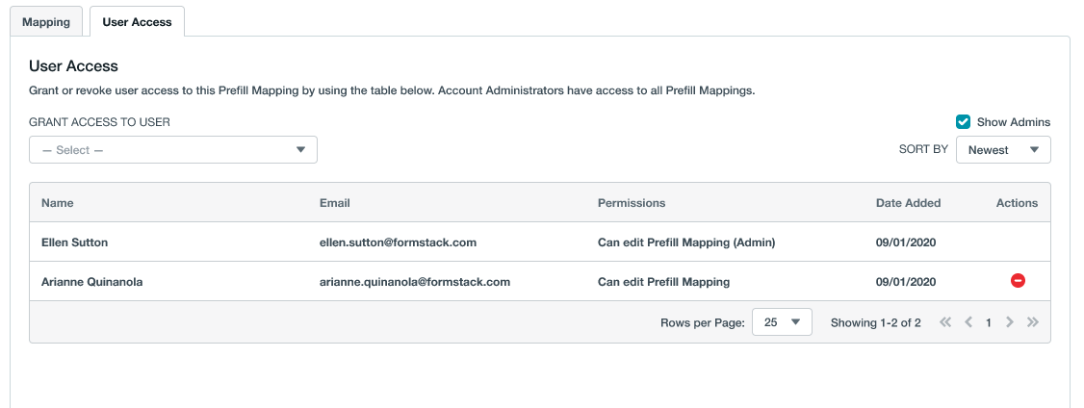Click arianne.quinanola@formstack.com email
Viewport: 1084px width, 408px height.
coord(414,282)
